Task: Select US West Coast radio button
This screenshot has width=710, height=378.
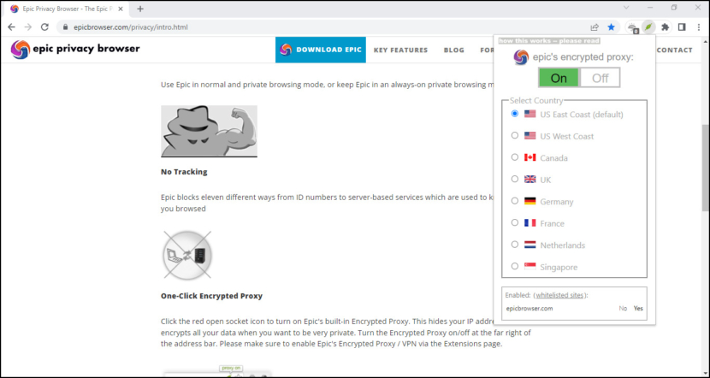Action: pos(514,135)
